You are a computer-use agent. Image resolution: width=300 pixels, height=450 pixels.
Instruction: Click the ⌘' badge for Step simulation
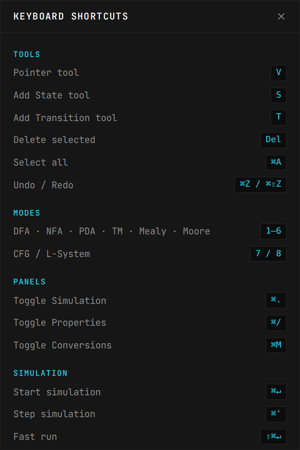(276, 414)
